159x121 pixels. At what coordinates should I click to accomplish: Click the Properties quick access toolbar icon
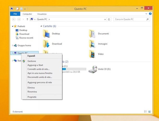(x=17, y=9)
